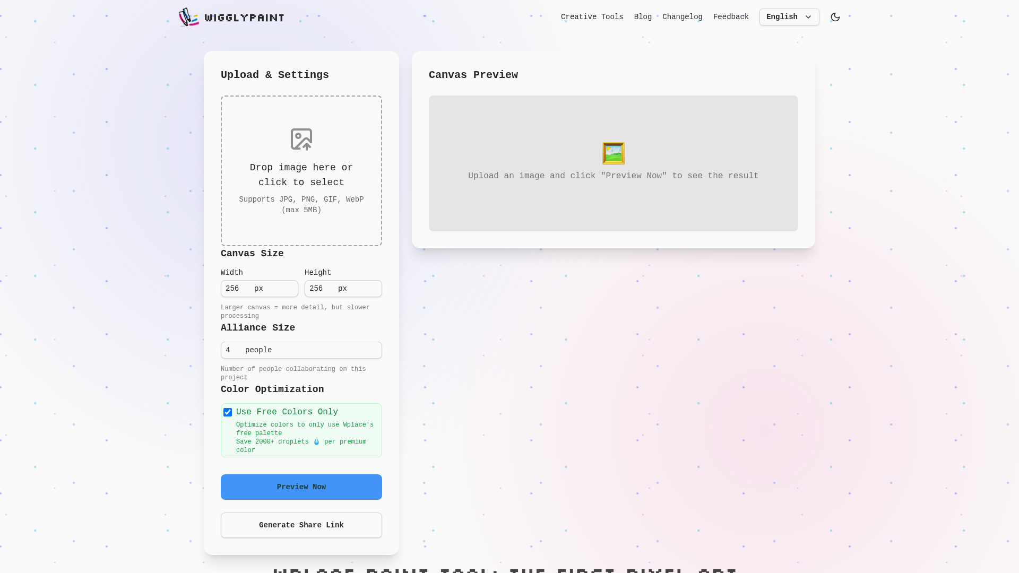Image resolution: width=1019 pixels, height=573 pixels.
Task: Toggle dark mode with the moon icon
Action: (x=835, y=16)
